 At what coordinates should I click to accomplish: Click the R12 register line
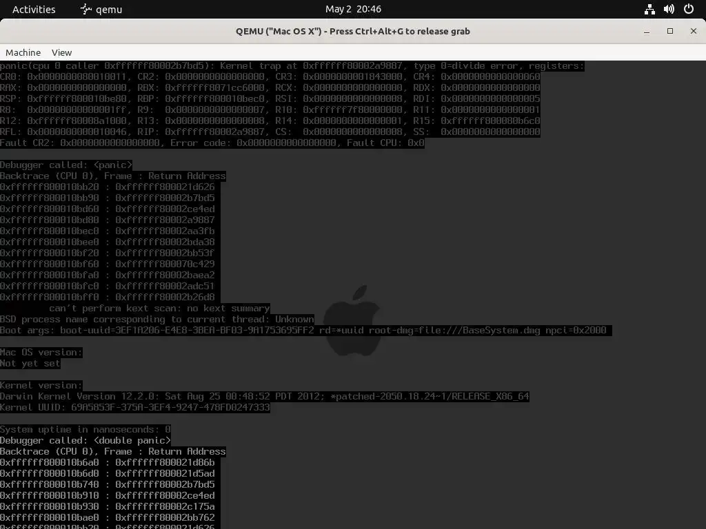270,121
